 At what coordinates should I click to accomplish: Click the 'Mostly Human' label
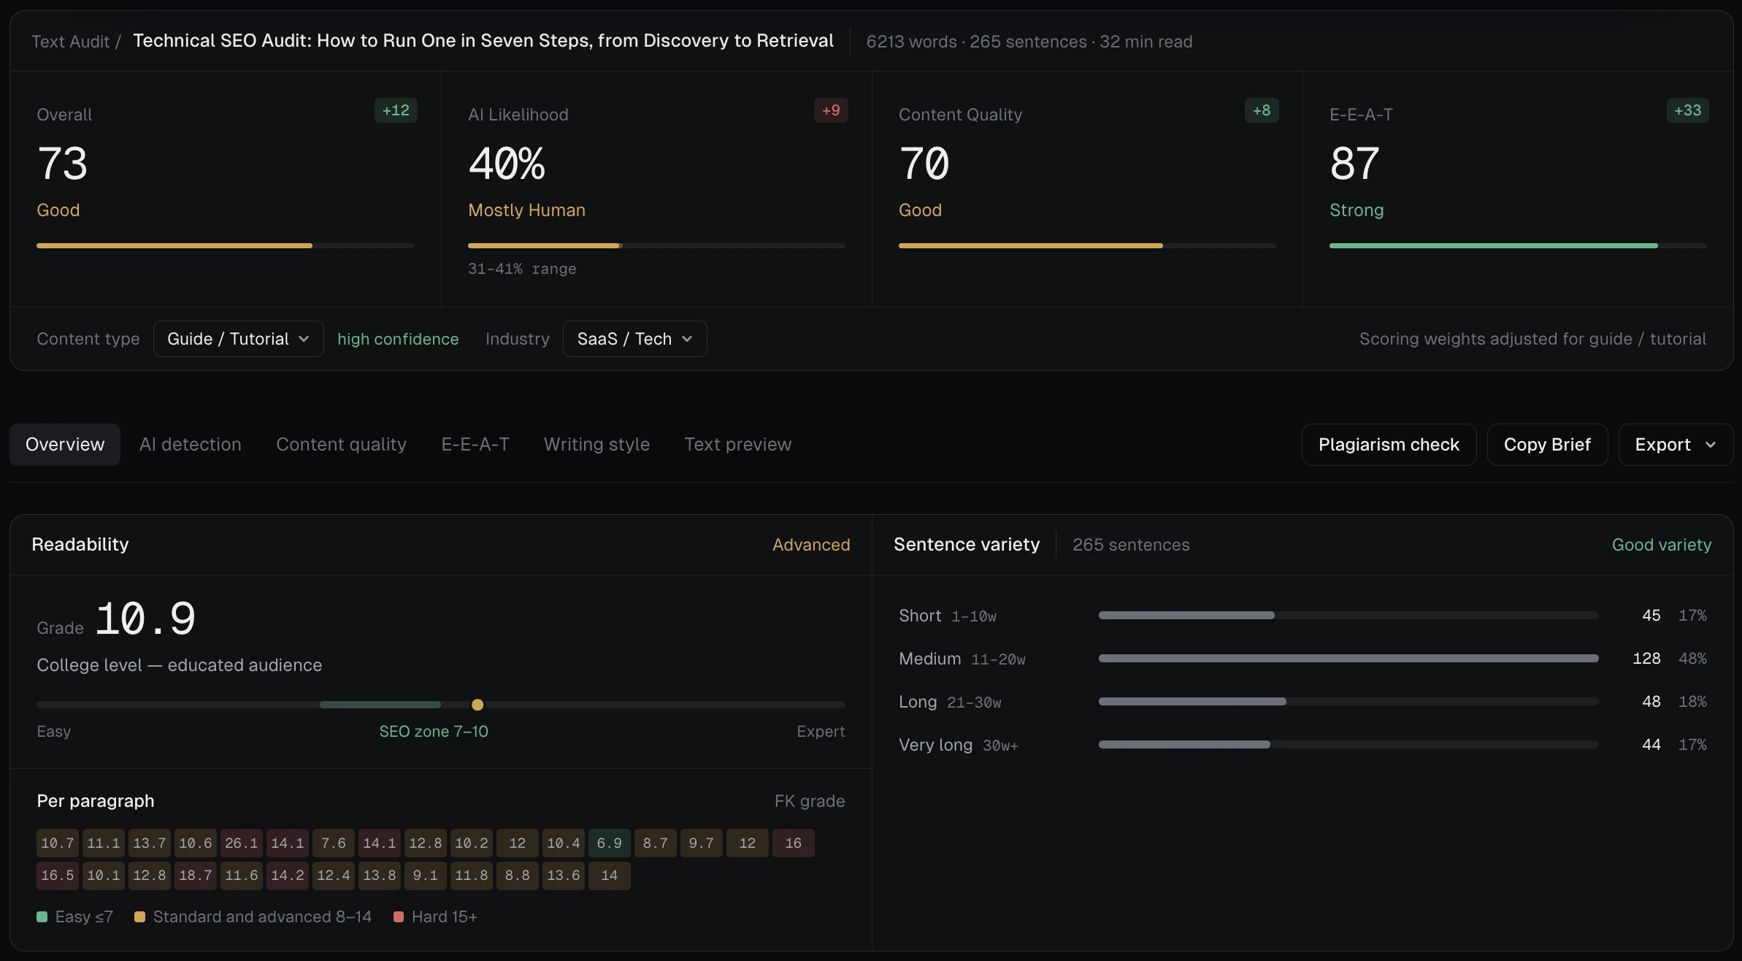click(x=526, y=210)
